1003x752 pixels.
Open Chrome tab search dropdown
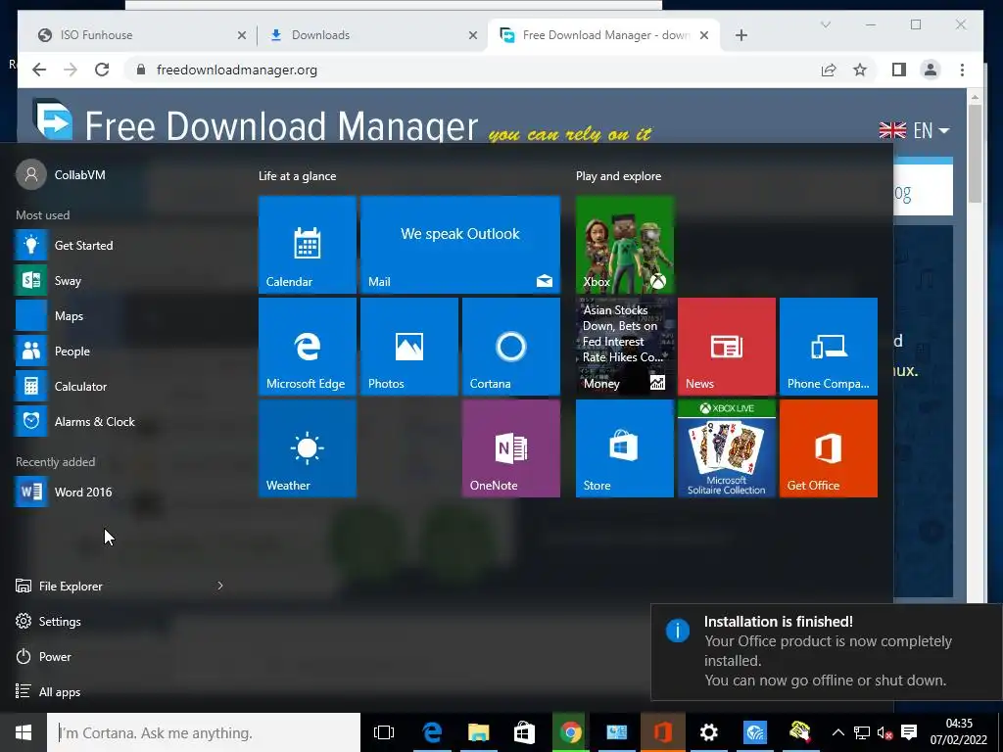point(826,24)
